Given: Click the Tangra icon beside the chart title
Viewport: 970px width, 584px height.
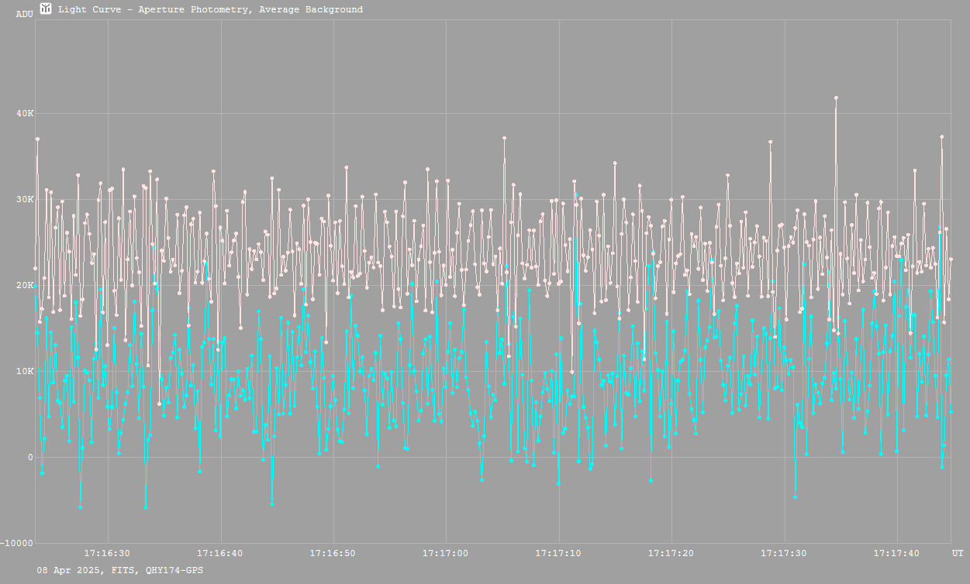Looking at the screenshot, I should tap(46, 9).
